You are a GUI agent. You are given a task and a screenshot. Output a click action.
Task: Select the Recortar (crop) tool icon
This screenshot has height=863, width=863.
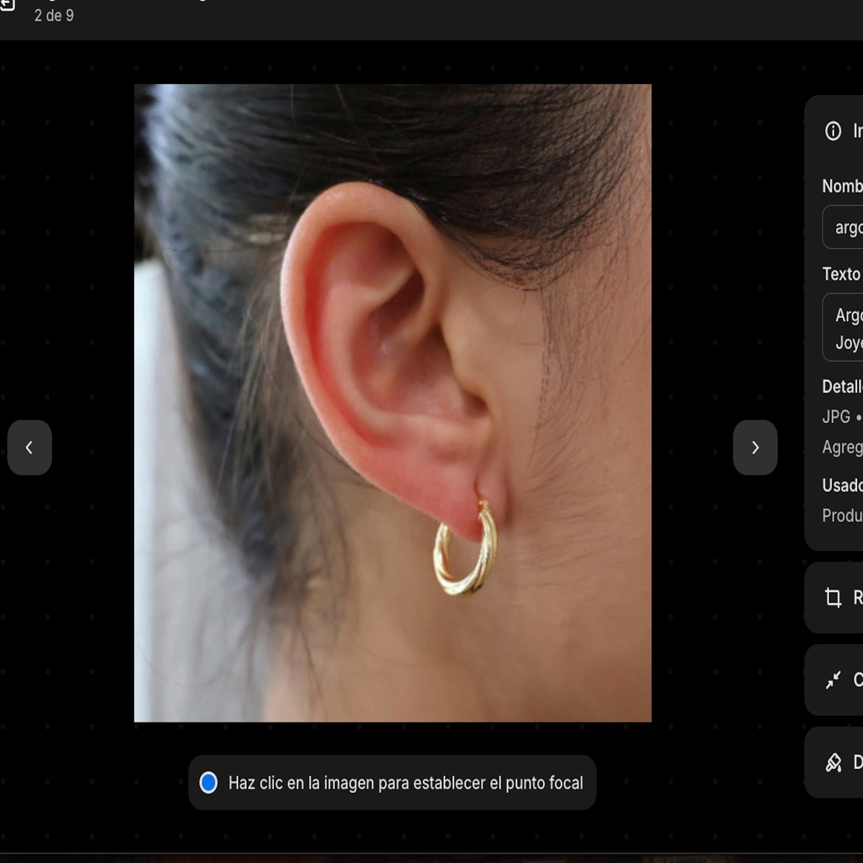click(x=833, y=599)
